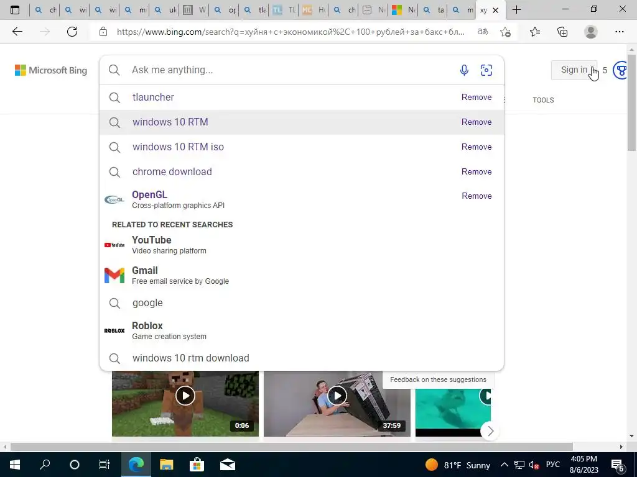Pick the Roblox related suggestion
The image size is (637, 477).
point(302,330)
